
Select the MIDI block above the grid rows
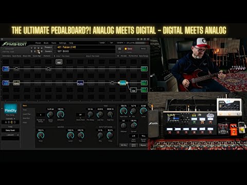point(59,62)
